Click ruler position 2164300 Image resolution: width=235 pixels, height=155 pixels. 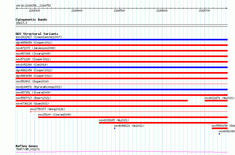click(x=34, y=11)
